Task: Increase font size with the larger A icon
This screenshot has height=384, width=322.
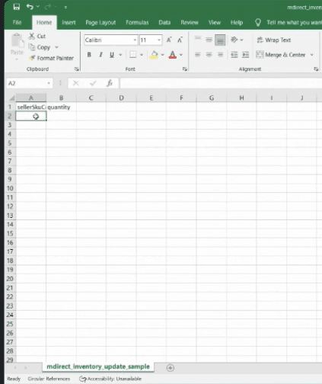Action: [x=169, y=40]
